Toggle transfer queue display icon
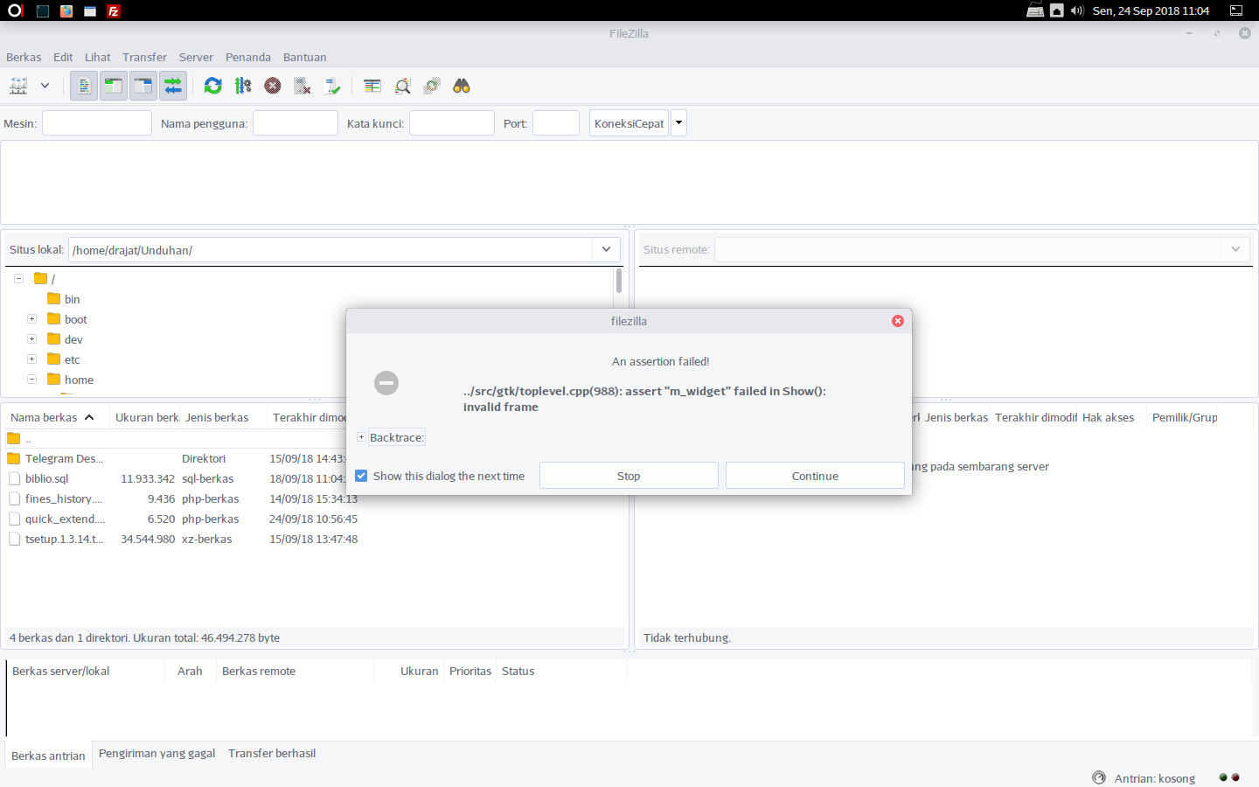The image size is (1259, 787). [x=173, y=86]
